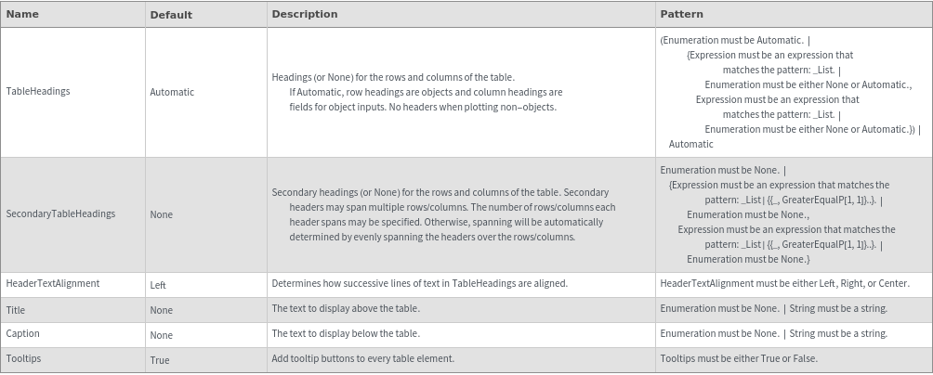Click the Automatic default for TableHeadings

coord(172,92)
